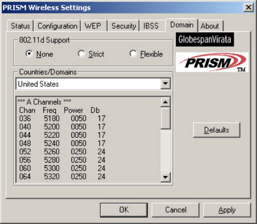Click the Cancel button

point(176,210)
